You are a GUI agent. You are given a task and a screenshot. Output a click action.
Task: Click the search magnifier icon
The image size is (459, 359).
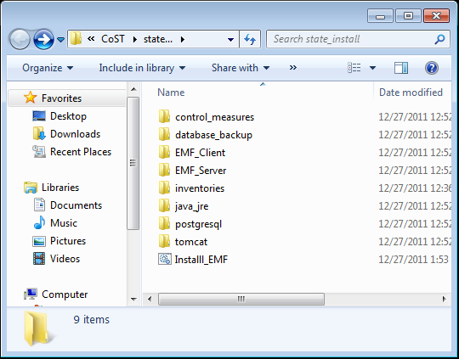click(x=439, y=39)
